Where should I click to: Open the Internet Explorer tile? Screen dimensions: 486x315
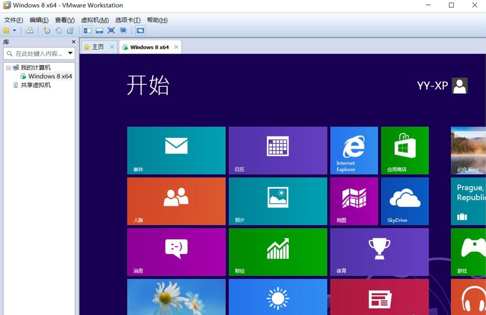point(354,150)
